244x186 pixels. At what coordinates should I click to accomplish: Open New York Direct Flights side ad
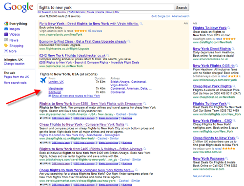click(x=212, y=48)
